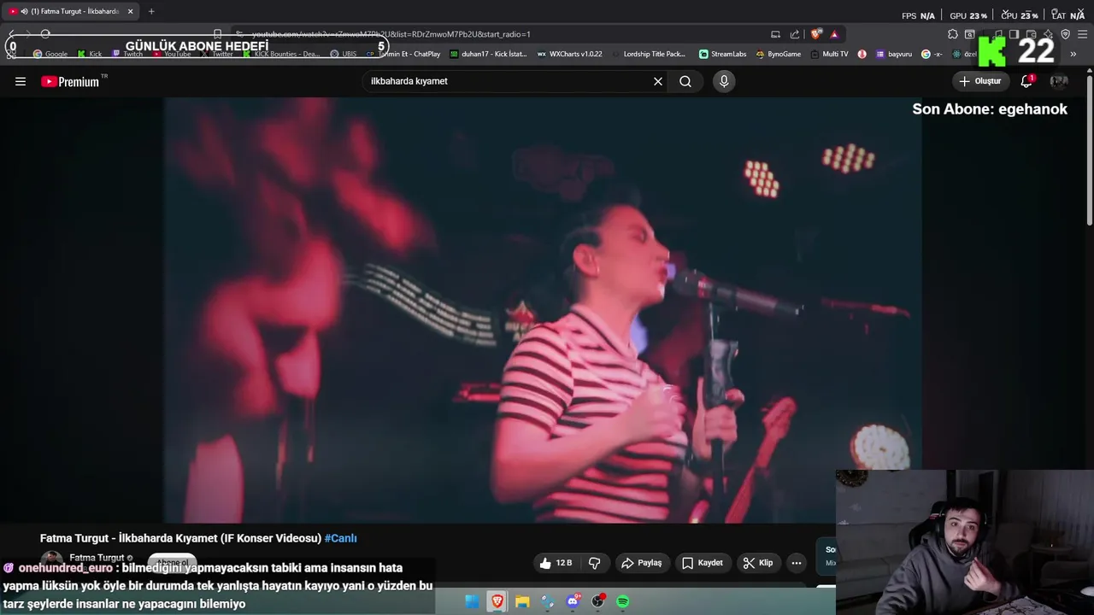Viewport: 1094px width, 615px height.
Task: Clear the search box with the X
Action: pyautogui.click(x=658, y=81)
